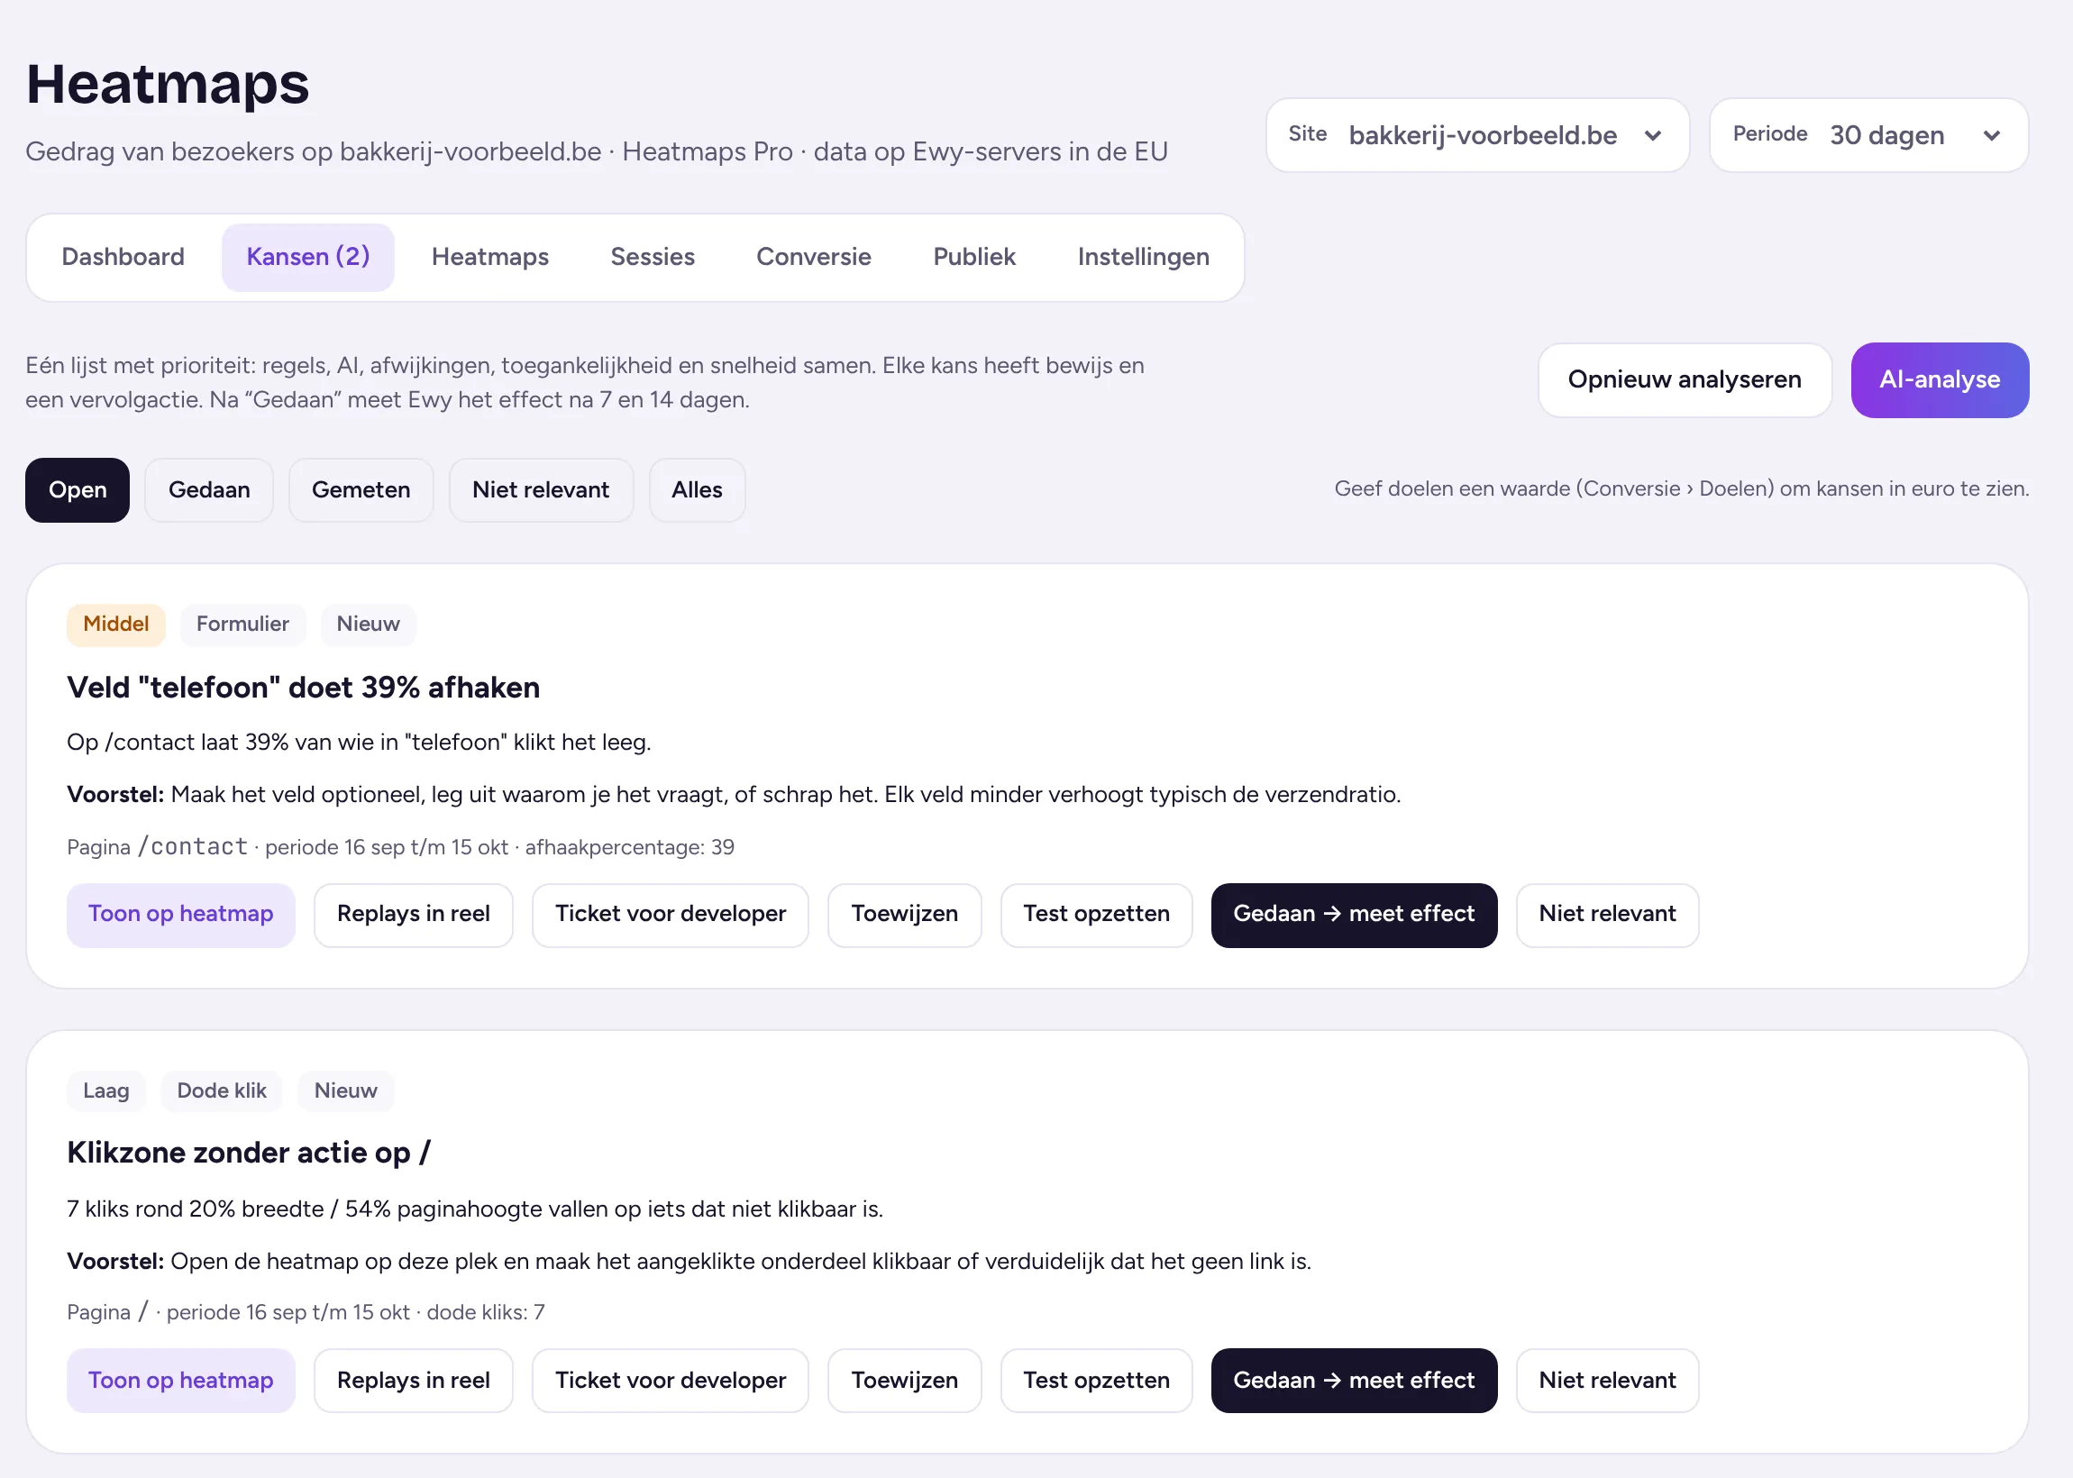Click the Laag priority badge
The width and height of the screenshot is (2073, 1478).
tap(105, 1090)
